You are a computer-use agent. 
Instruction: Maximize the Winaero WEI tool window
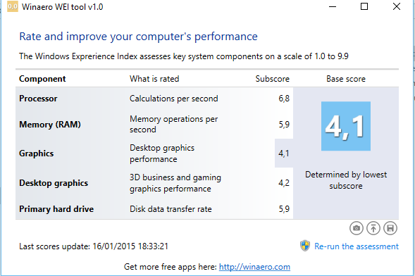click(x=364, y=6)
